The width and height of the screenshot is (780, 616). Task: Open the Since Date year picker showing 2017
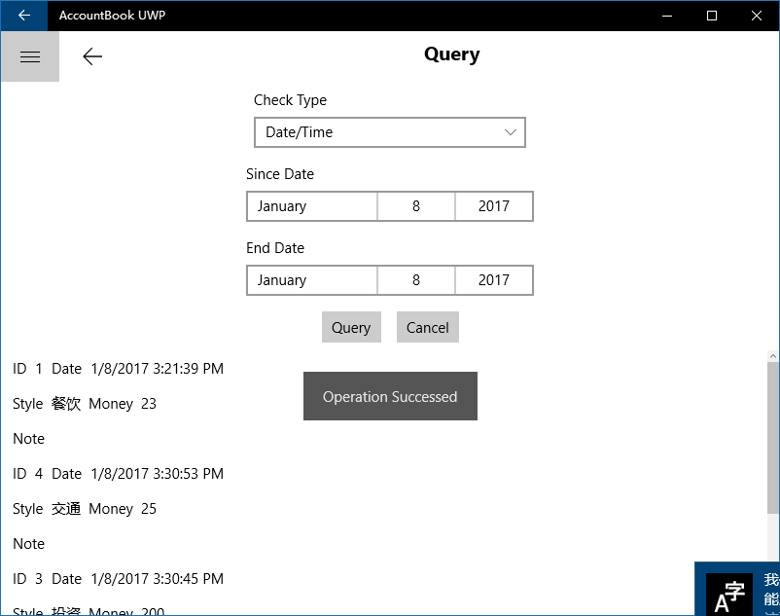494,206
